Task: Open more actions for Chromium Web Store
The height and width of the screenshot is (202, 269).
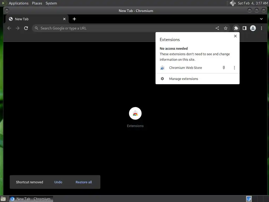Action: coord(234,68)
